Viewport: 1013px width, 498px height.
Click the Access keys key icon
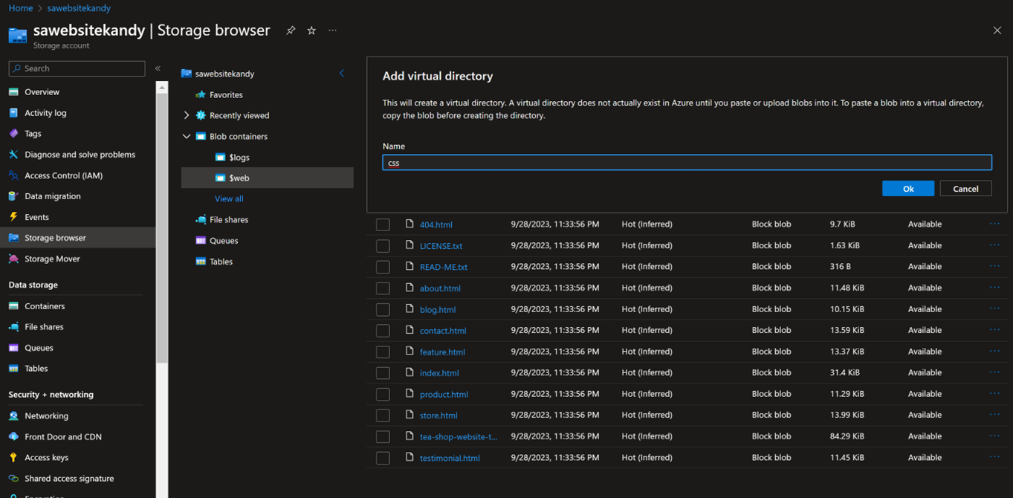(x=13, y=458)
